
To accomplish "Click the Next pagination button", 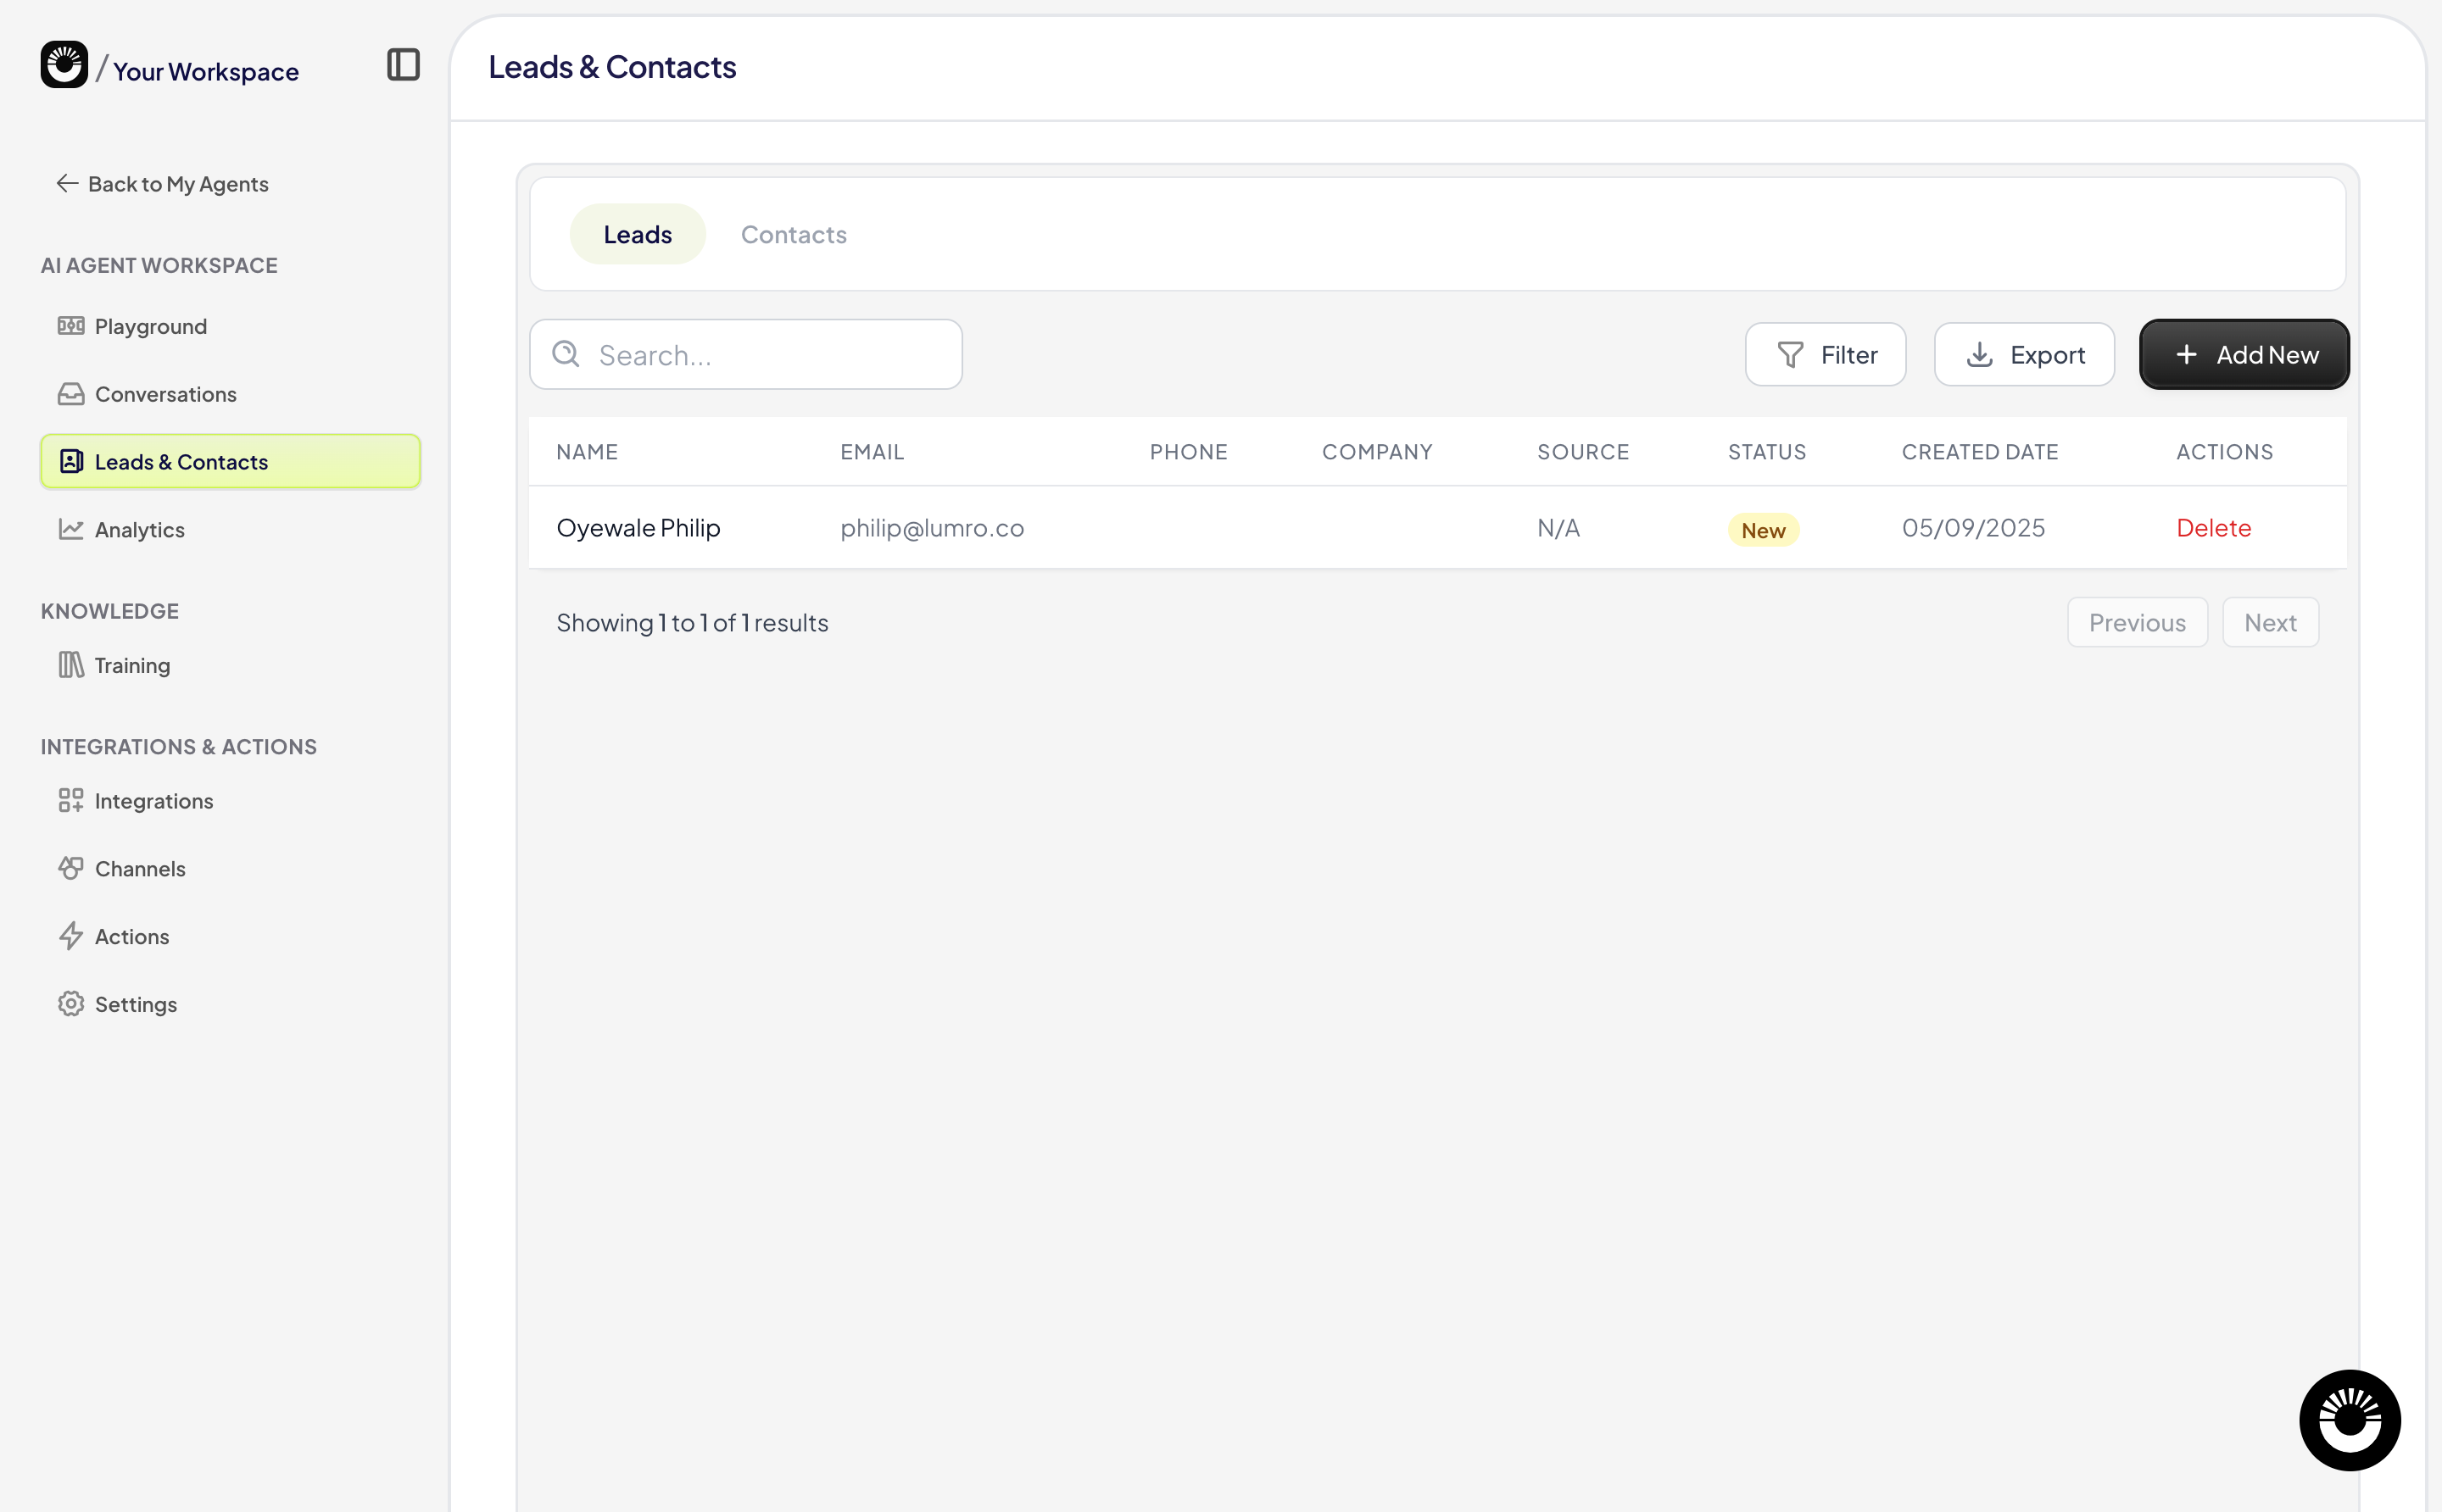I will 2269,623.
